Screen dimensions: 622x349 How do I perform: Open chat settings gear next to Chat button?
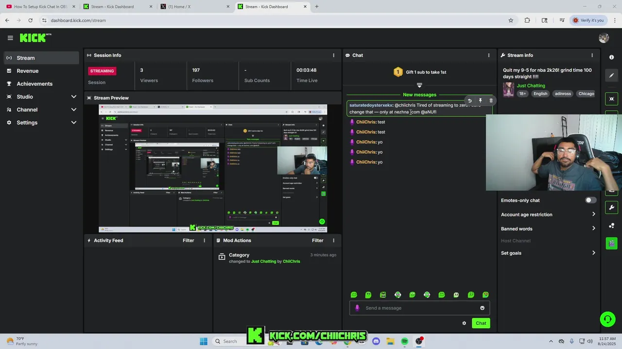[464, 323]
